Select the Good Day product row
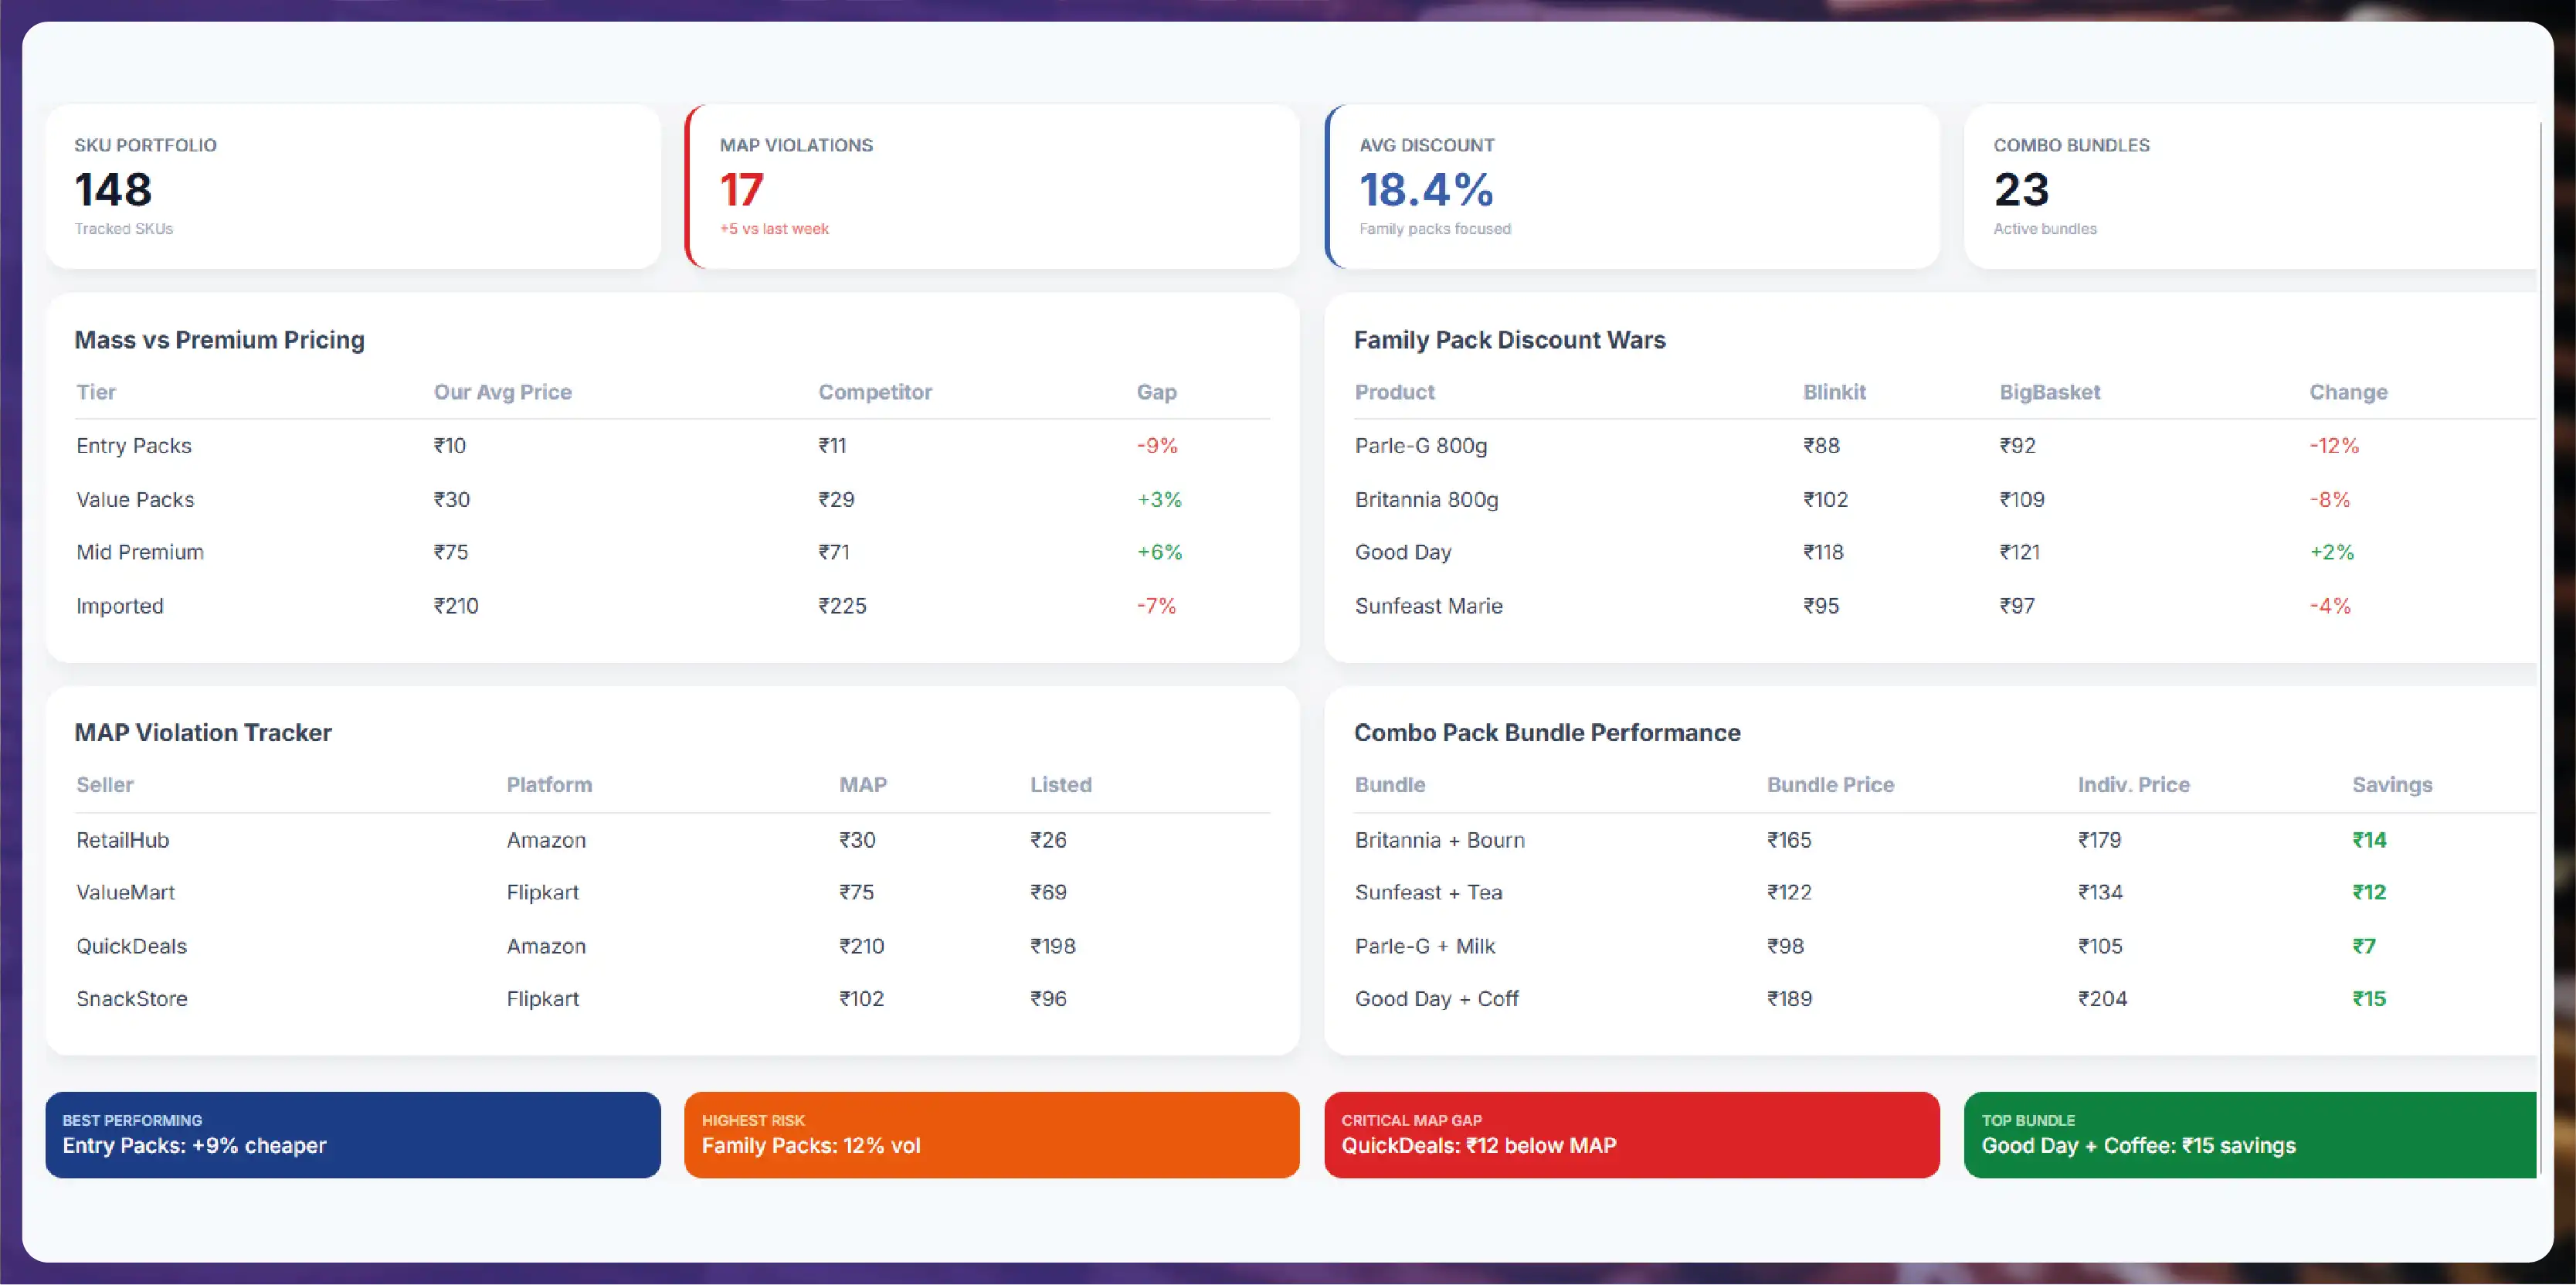2576x1285 pixels. tap(1945, 552)
